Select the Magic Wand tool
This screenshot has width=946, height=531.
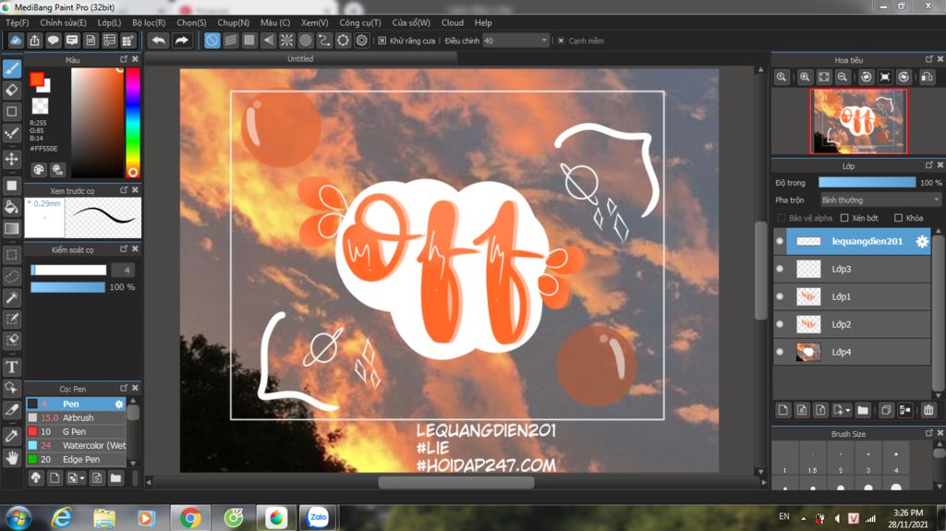tap(12, 297)
